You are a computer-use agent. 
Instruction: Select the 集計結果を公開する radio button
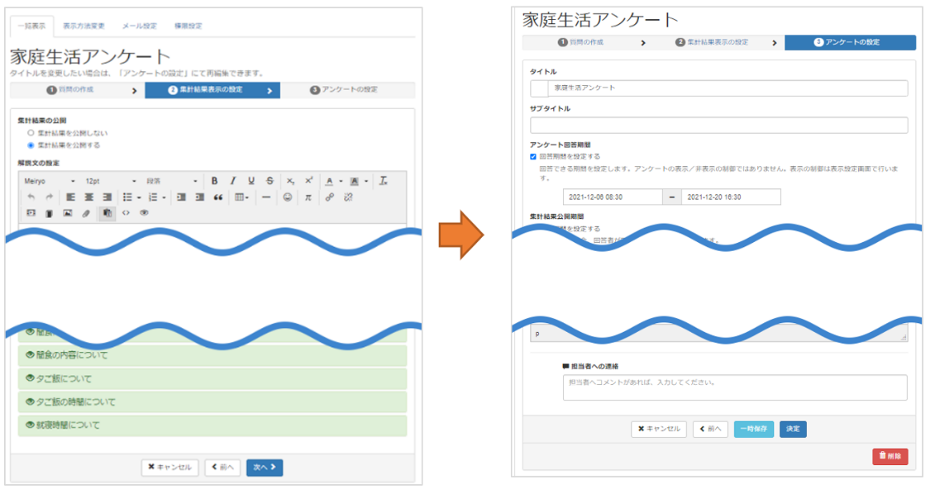(31, 145)
